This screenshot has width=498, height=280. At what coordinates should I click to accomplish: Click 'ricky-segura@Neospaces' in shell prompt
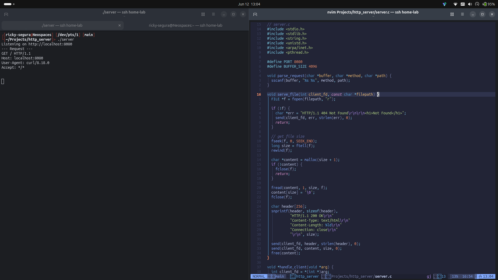point(29,35)
